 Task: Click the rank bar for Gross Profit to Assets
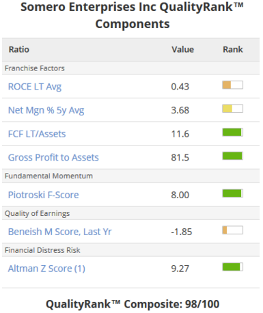tap(232, 156)
